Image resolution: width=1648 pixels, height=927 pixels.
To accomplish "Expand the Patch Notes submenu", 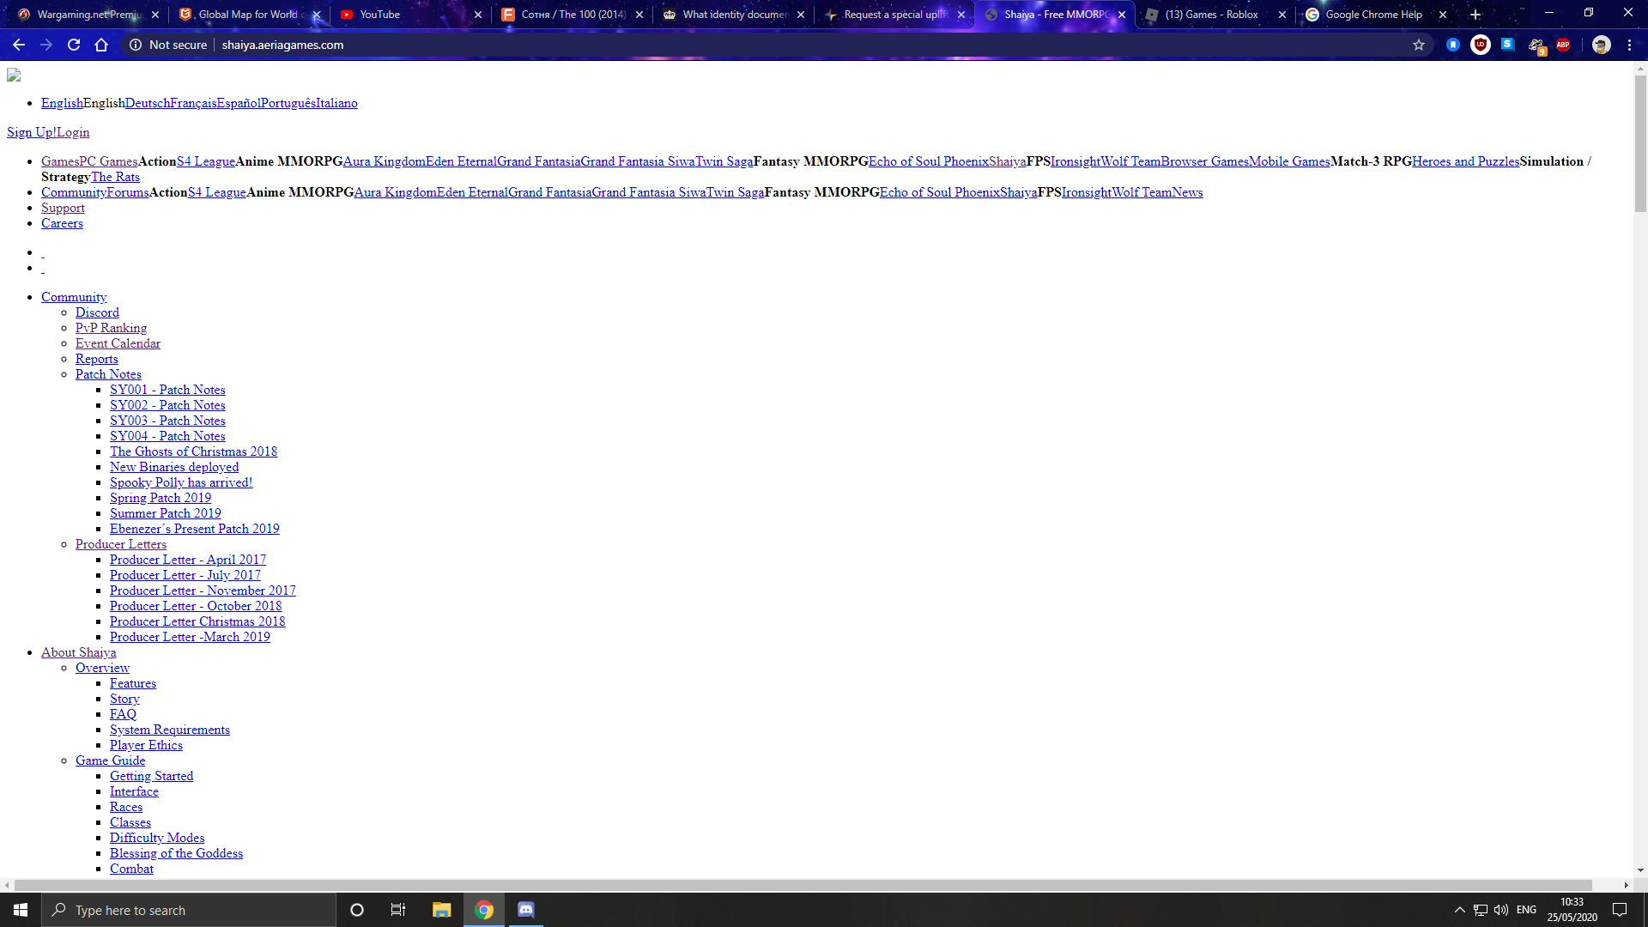I will pos(107,373).
